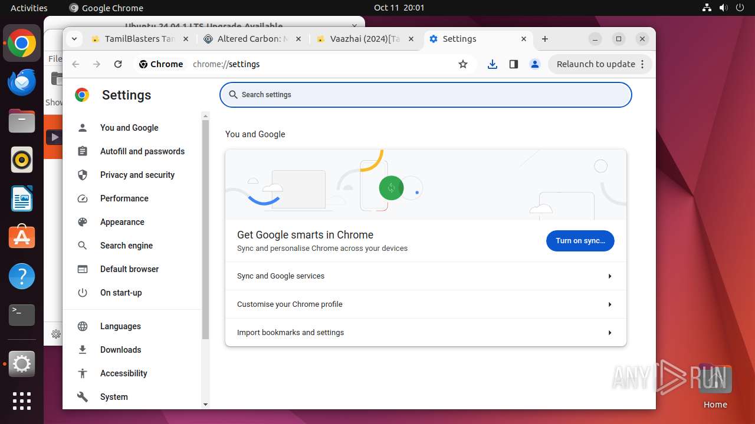Open Search engine magnifier icon in sidebar

click(83, 246)
